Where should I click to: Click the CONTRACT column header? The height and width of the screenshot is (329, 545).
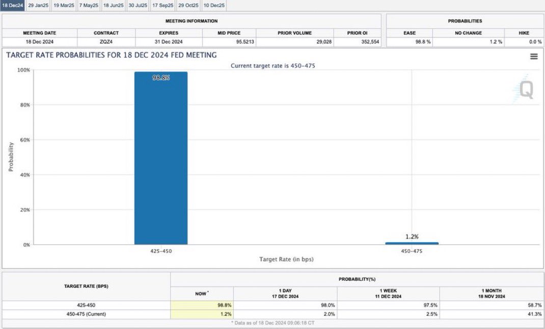[x=106, y=33]
